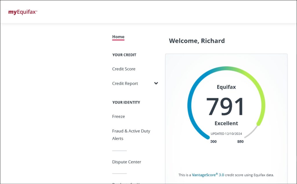Viewport: 297px width, 184px height.
Task: Click the myEquifax logo
Action: [23, 12]
